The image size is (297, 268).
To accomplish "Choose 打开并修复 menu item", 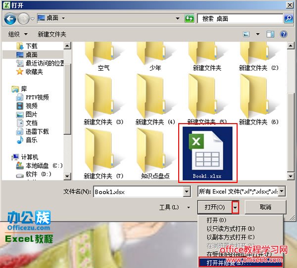I will [241, 263].
